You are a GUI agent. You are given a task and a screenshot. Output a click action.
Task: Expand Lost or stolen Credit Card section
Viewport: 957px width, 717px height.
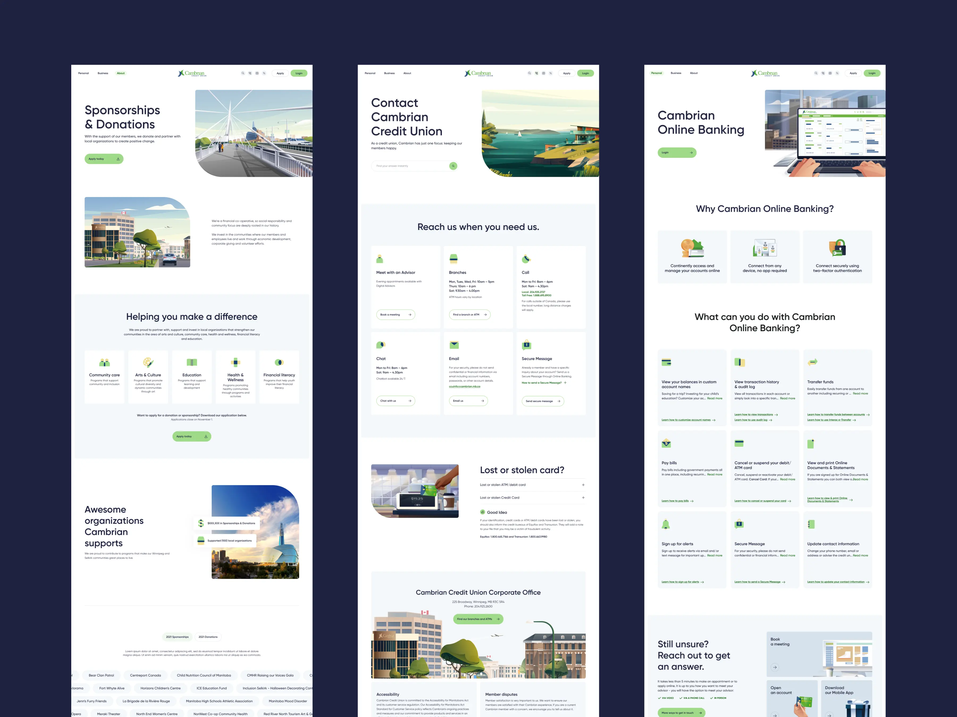(x=583, y=498)
